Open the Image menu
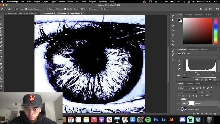The image size is (220, 124). [37, 2]
